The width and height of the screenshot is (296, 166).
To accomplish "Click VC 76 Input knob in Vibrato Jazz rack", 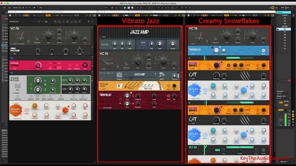I will [138, 60].
